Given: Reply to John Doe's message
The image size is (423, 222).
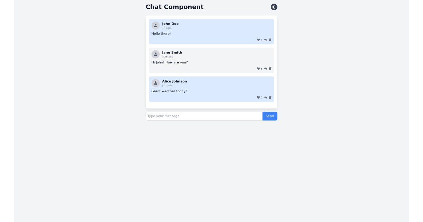Looking at the screenshot, I should (265, 40).
